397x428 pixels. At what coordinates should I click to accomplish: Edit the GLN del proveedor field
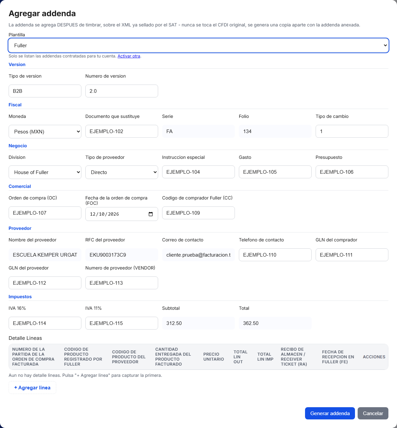click(45, 283)
